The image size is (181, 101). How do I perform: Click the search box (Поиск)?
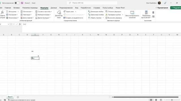tap(92, 3)
